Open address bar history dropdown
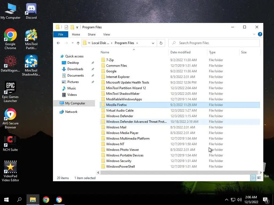The height and width of the screenshot is (205, 274). click(153, 43)
